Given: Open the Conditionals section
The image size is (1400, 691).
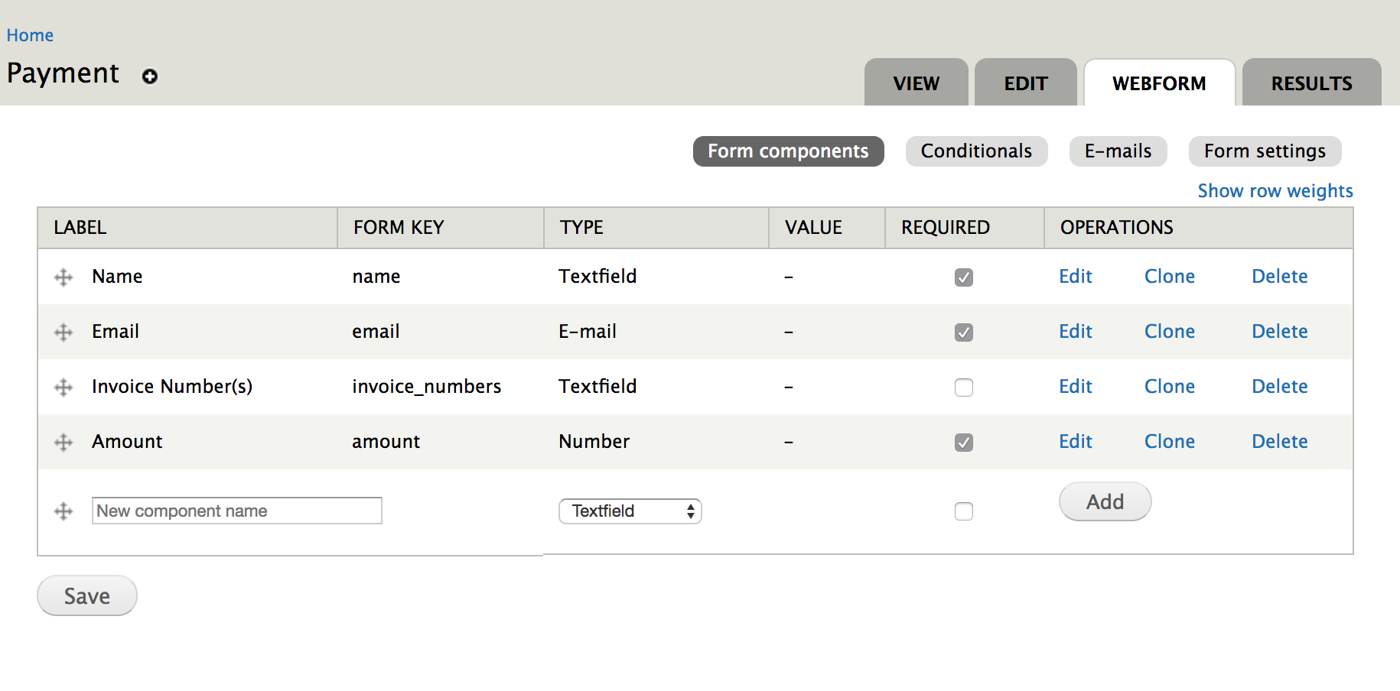Looking at the screenshot, I should click(x=976, y=151).
